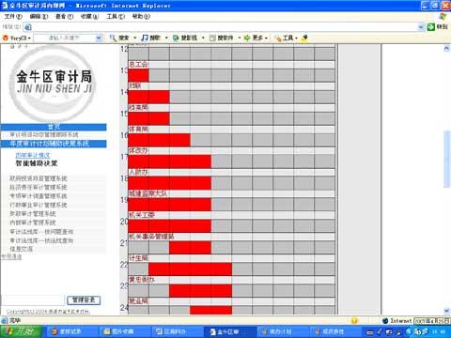The width and height of the screenshot is (451, 338).
Task: Click the 搜软件 toolbar icon
Action: (x=212, y=38)
